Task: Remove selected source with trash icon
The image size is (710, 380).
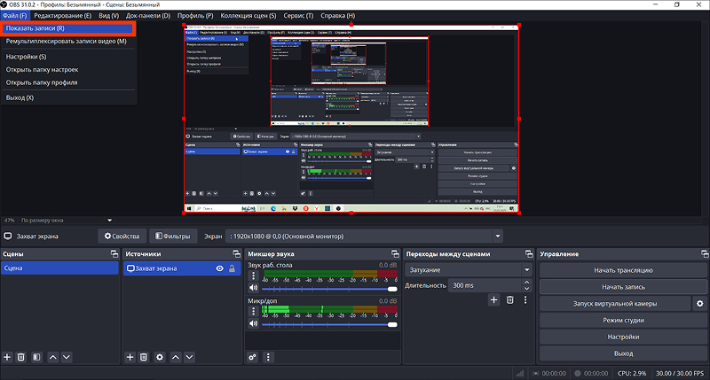Action: [x=144, y=357]
